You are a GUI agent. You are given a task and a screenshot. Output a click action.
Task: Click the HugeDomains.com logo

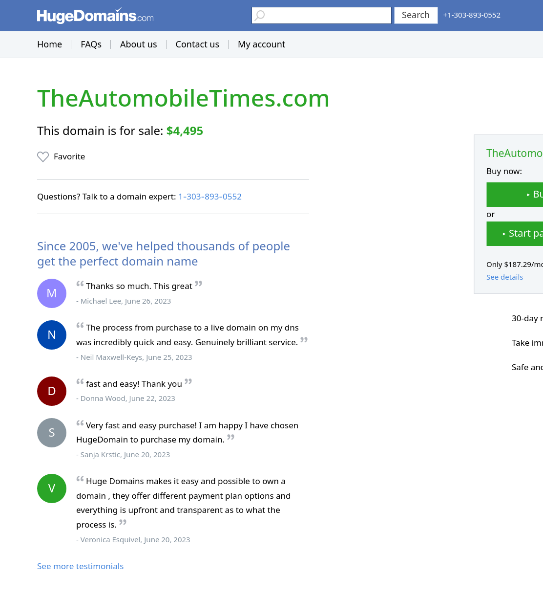point(95,16)
